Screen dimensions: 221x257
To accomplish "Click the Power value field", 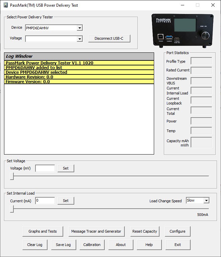I will [x=201, y=121].
